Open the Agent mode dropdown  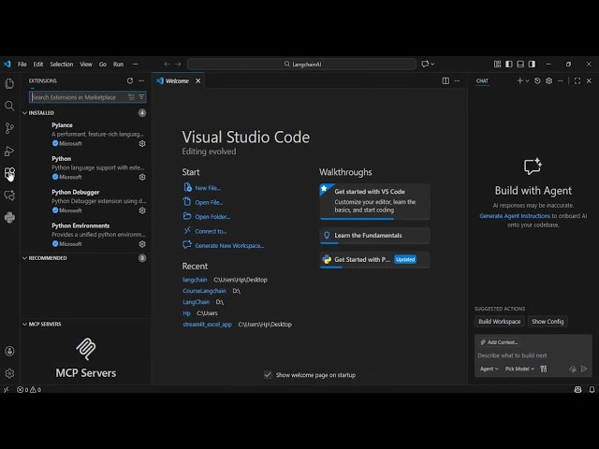(489, 369)
